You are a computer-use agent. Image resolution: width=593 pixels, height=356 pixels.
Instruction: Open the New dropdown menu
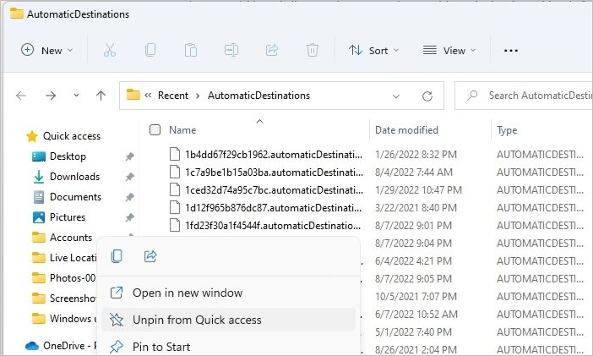[x=47, y=50]
